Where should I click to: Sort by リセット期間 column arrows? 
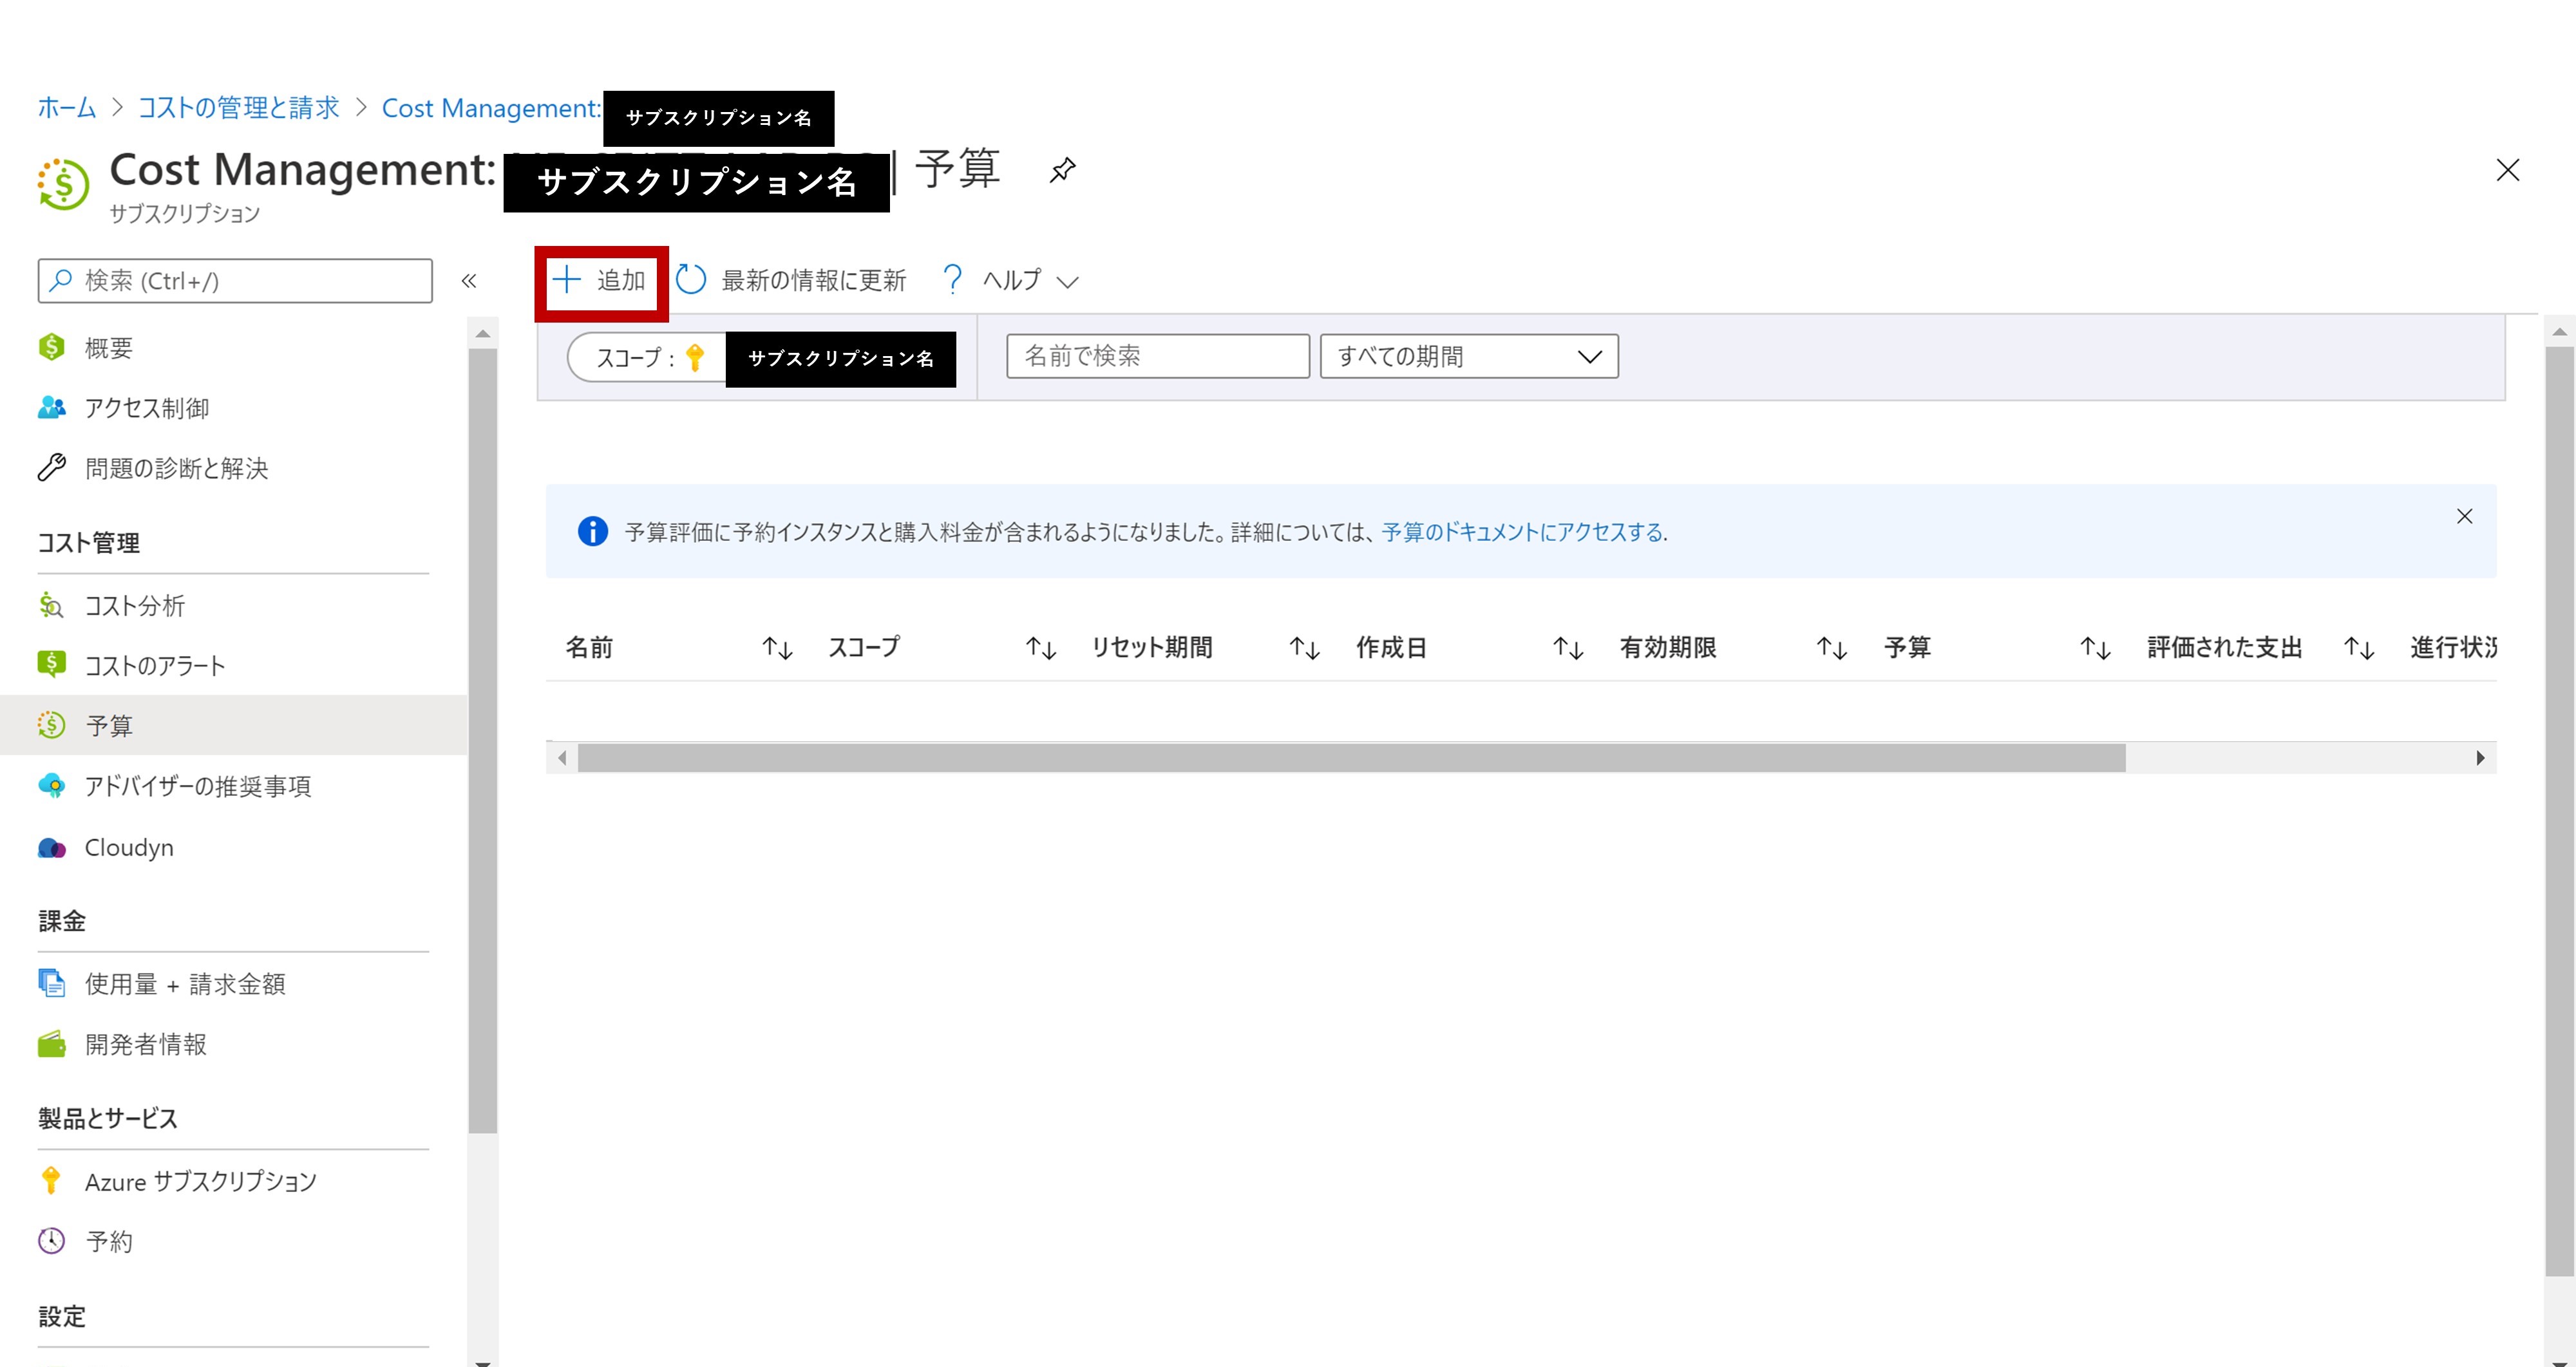[1304, 648]
